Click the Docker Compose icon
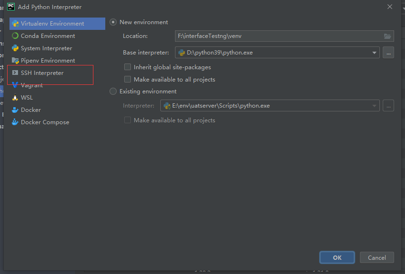Viewport: 405px width, 274px height. (x=15, y=122)
